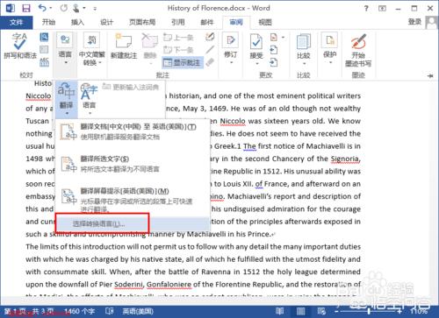439x318 pixels.
Task: Click 英语(美国) language status indicator
Action: coord(138,312)
